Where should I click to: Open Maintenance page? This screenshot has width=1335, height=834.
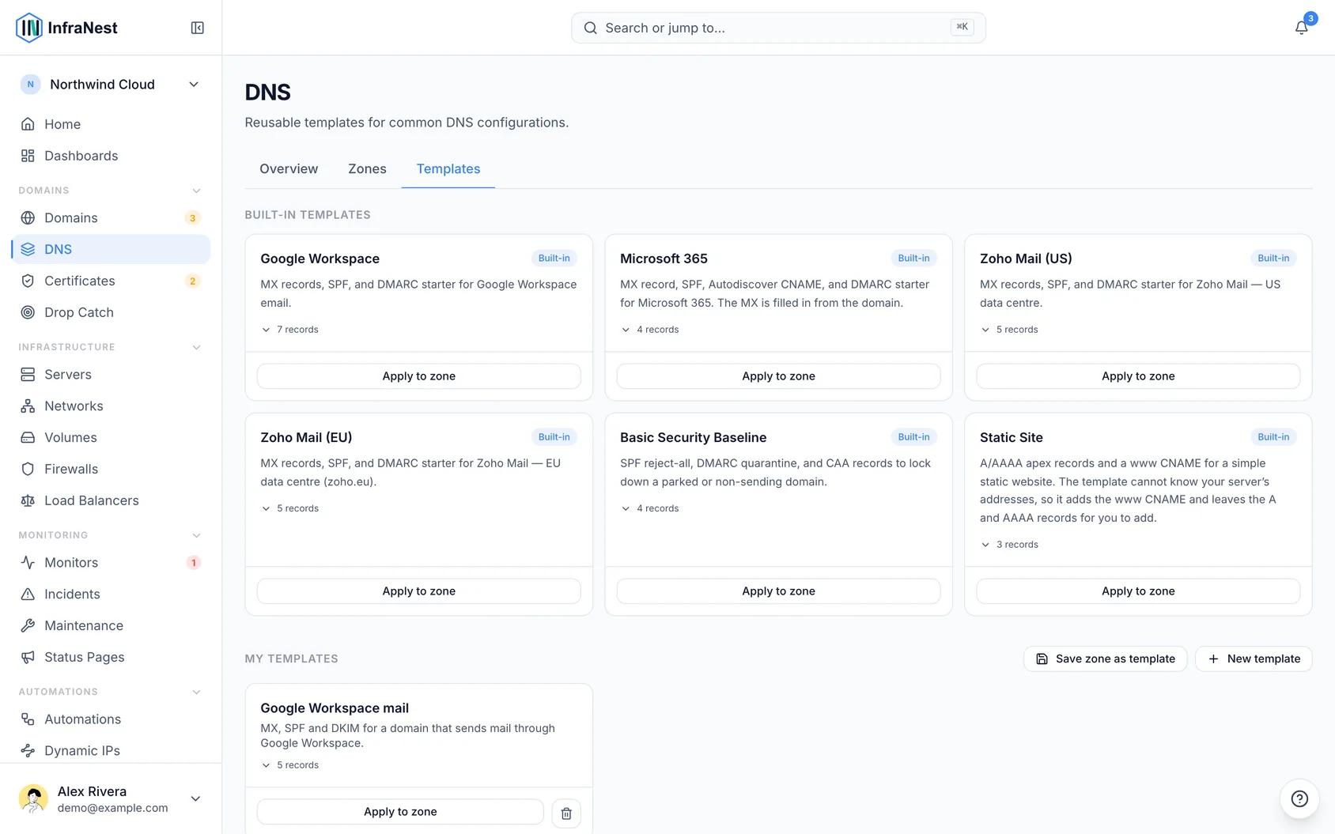pyautogui.click(x=111, y=625)
